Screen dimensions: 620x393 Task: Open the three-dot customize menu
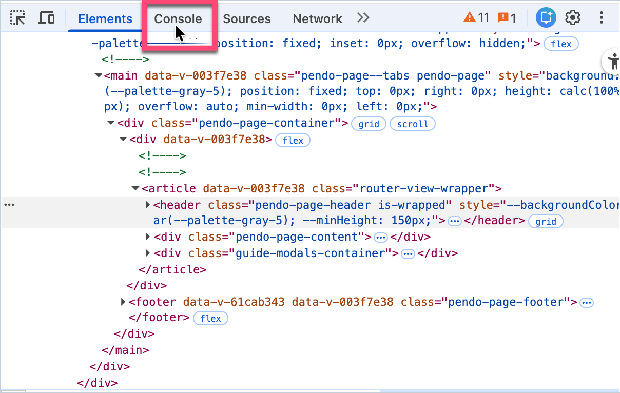coord(602,18)
